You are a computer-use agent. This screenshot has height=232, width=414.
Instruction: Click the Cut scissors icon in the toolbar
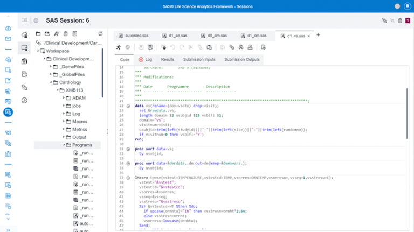(191, 47)
